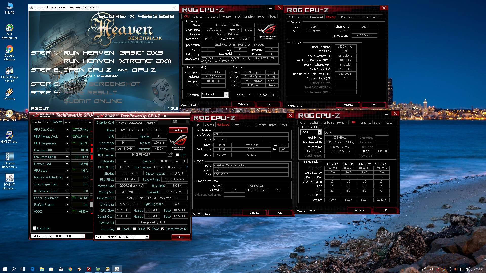Toggle the UEFI checkbox in GPU-Z

point(177,155)
